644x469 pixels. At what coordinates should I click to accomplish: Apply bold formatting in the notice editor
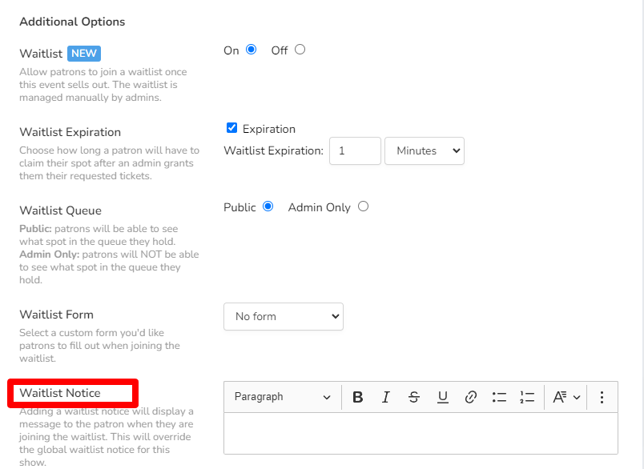point(357,396)
